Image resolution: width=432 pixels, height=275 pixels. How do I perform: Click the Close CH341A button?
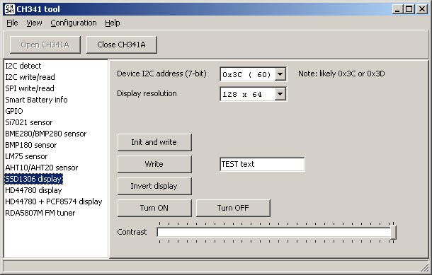tap(122, 45)
